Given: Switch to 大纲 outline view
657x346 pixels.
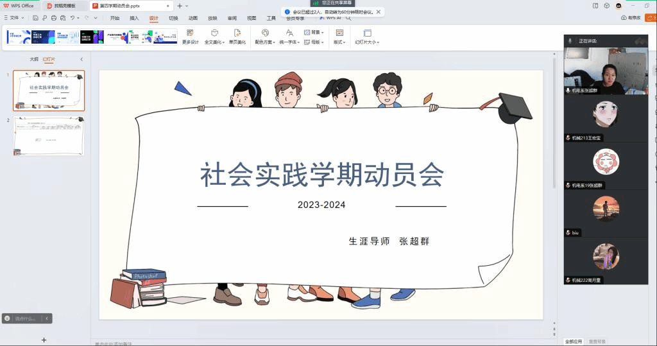Looking at the screenshot, I should click(34, 59).
